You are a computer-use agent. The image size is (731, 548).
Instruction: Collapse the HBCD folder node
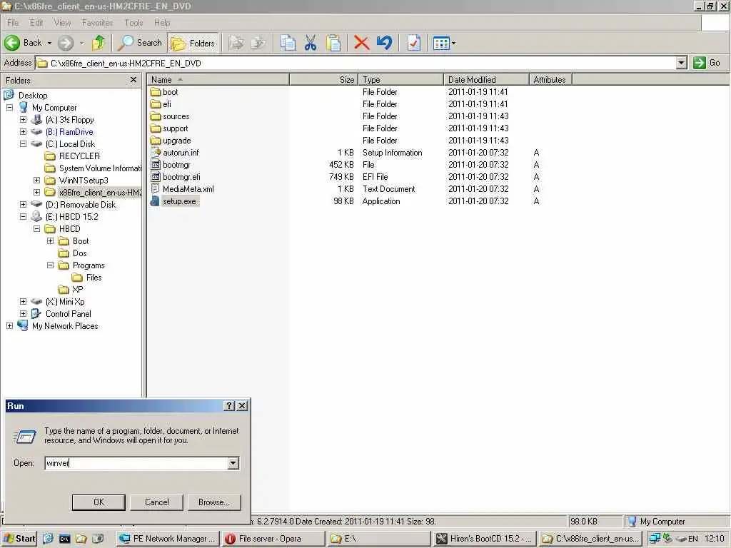[x=36, y=228]
